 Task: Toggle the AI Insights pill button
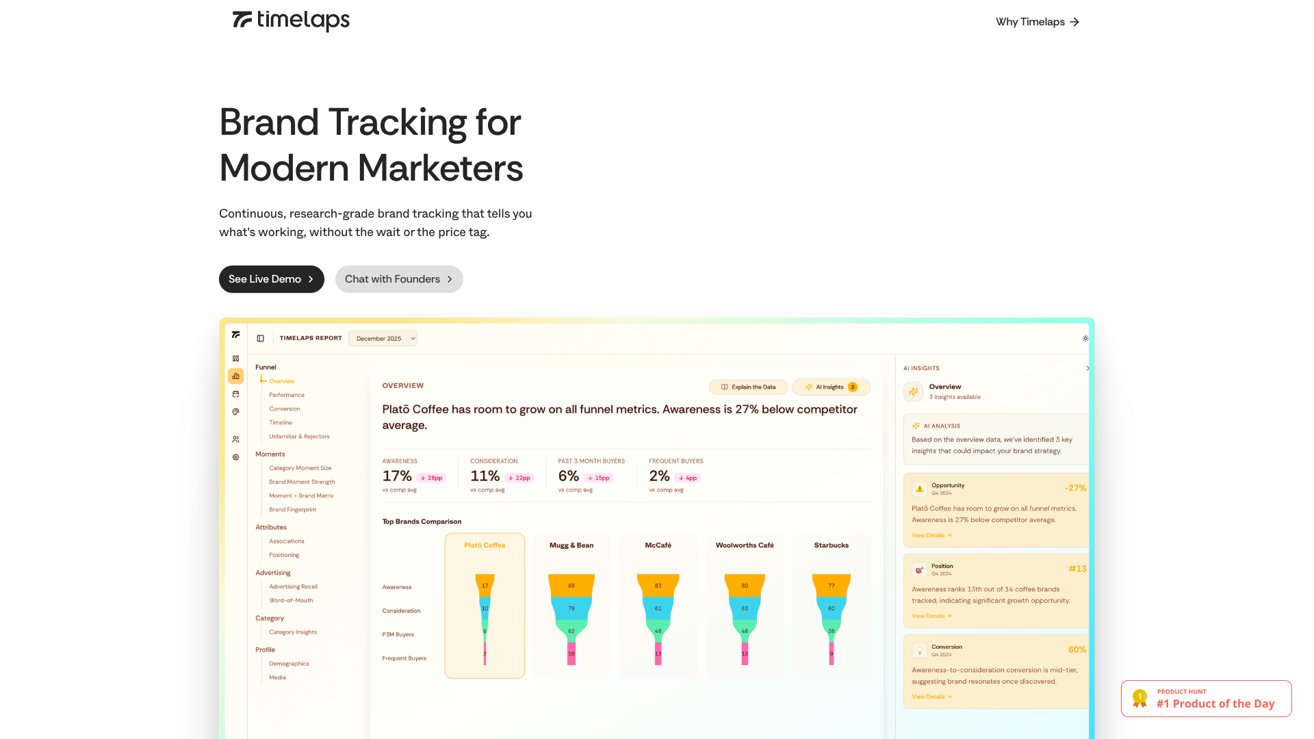[x=831, y=387]
